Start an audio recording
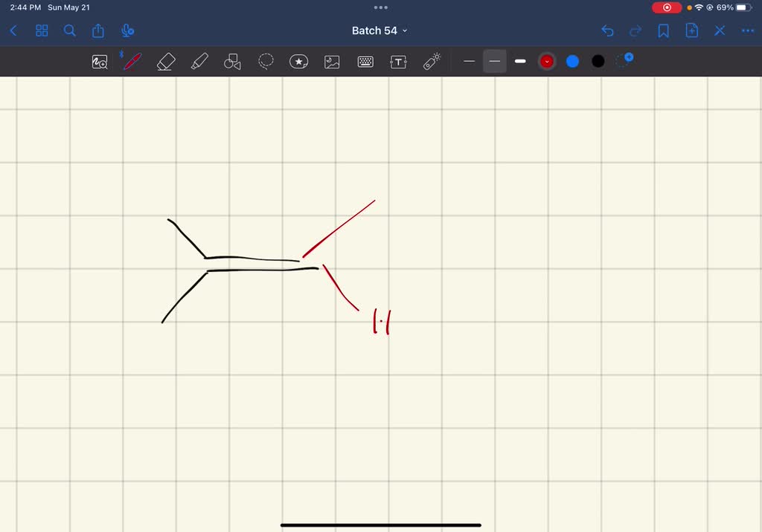Viewport: 762px width, 532px height. pos(127,30)
